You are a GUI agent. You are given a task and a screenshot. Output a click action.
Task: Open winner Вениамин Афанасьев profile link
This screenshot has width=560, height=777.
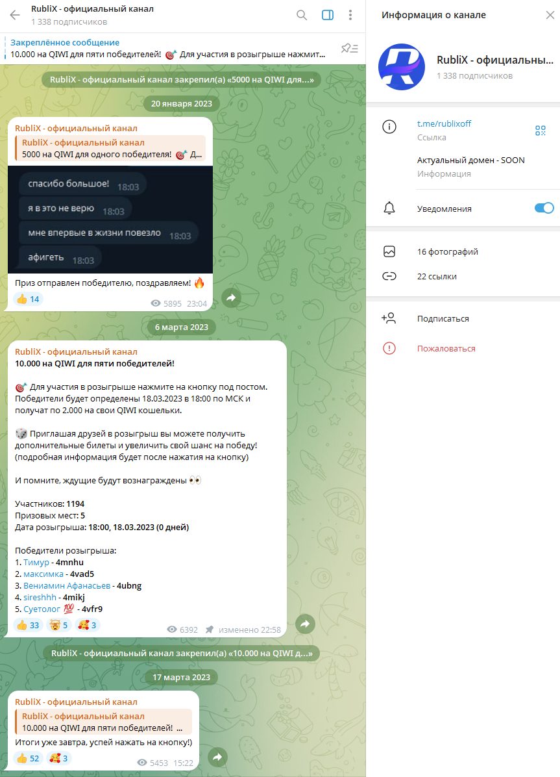pyautogui.click(x=67, y=586)
